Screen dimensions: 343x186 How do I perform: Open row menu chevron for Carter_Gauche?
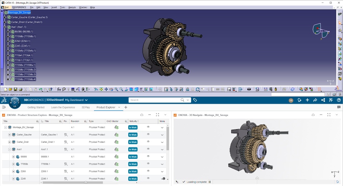click(x=162, y=135)
